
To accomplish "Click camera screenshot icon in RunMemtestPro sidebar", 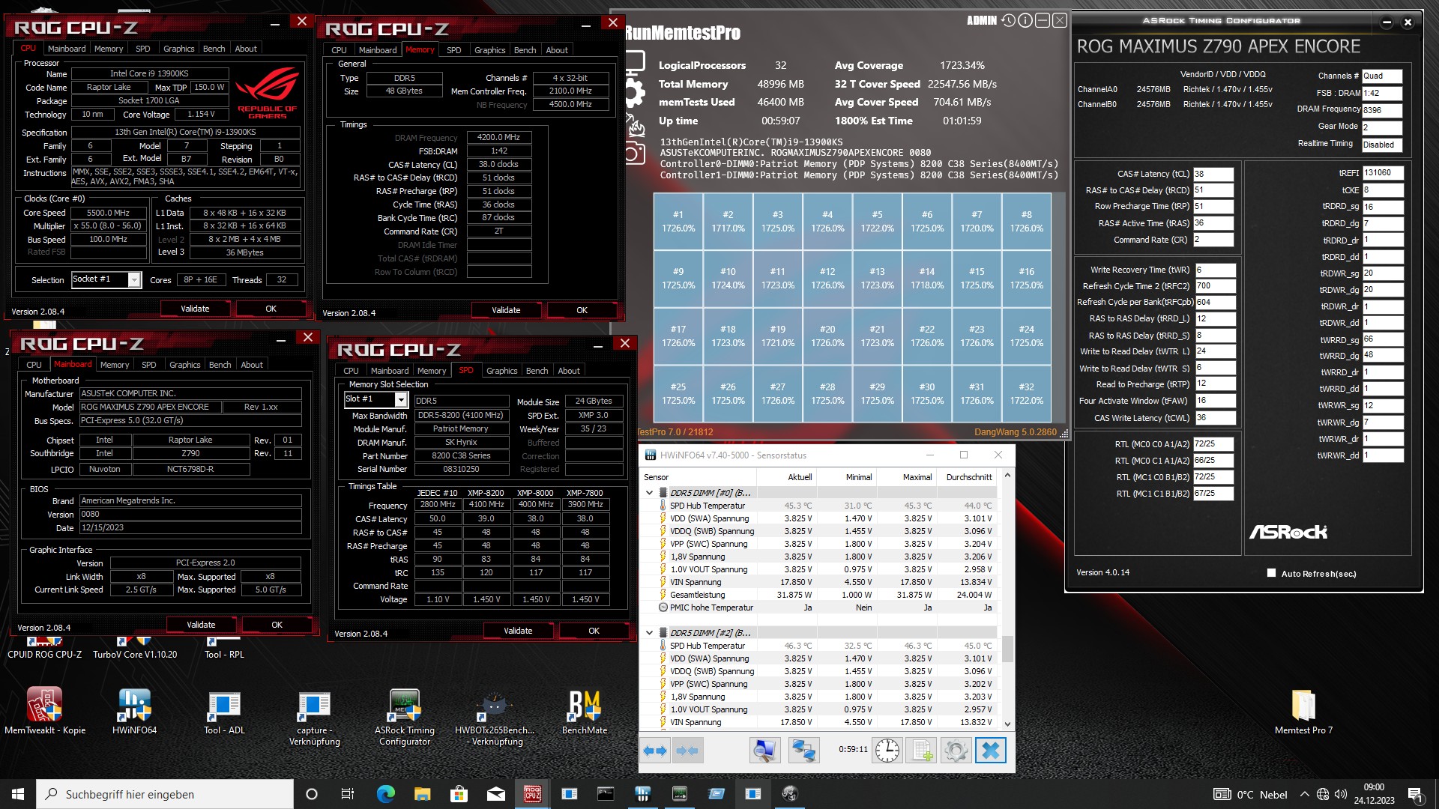I will pyautogui.click(x=633, y=154).
